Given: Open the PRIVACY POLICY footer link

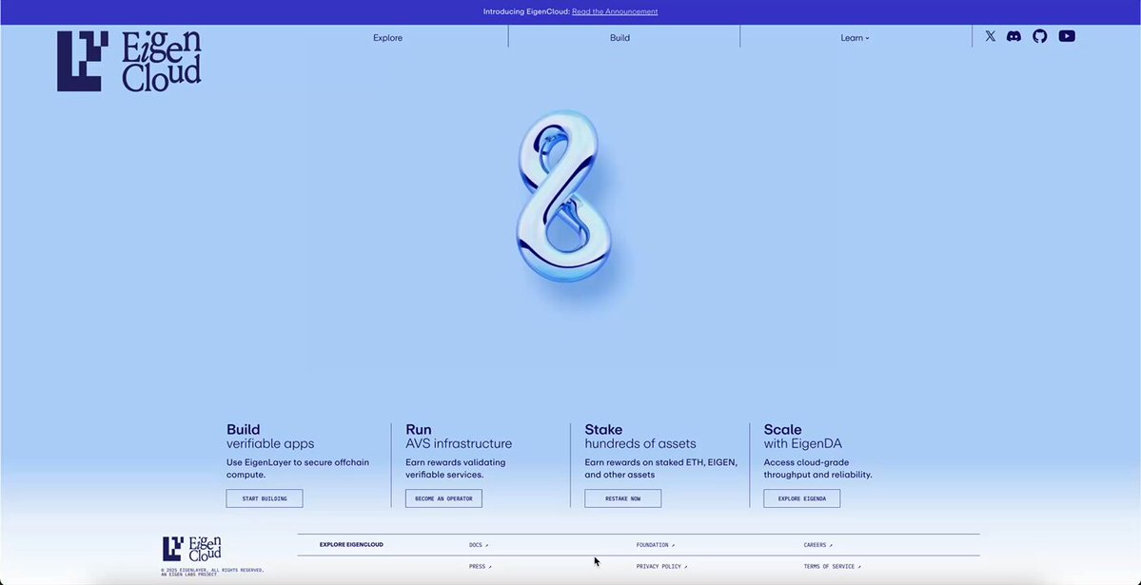Looking at the screenshot, I should click(x=661, y=566).
